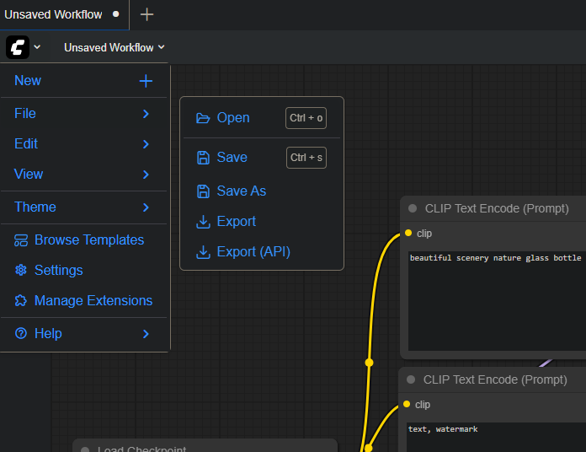586x452 pixels.
Task: Click the Browse Templates icon
Action: (x=21, y=240)
